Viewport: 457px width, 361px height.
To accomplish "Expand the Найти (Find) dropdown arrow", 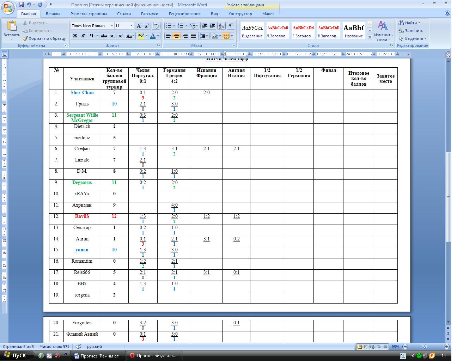I will pyautogui.click(x=419, y=23).
